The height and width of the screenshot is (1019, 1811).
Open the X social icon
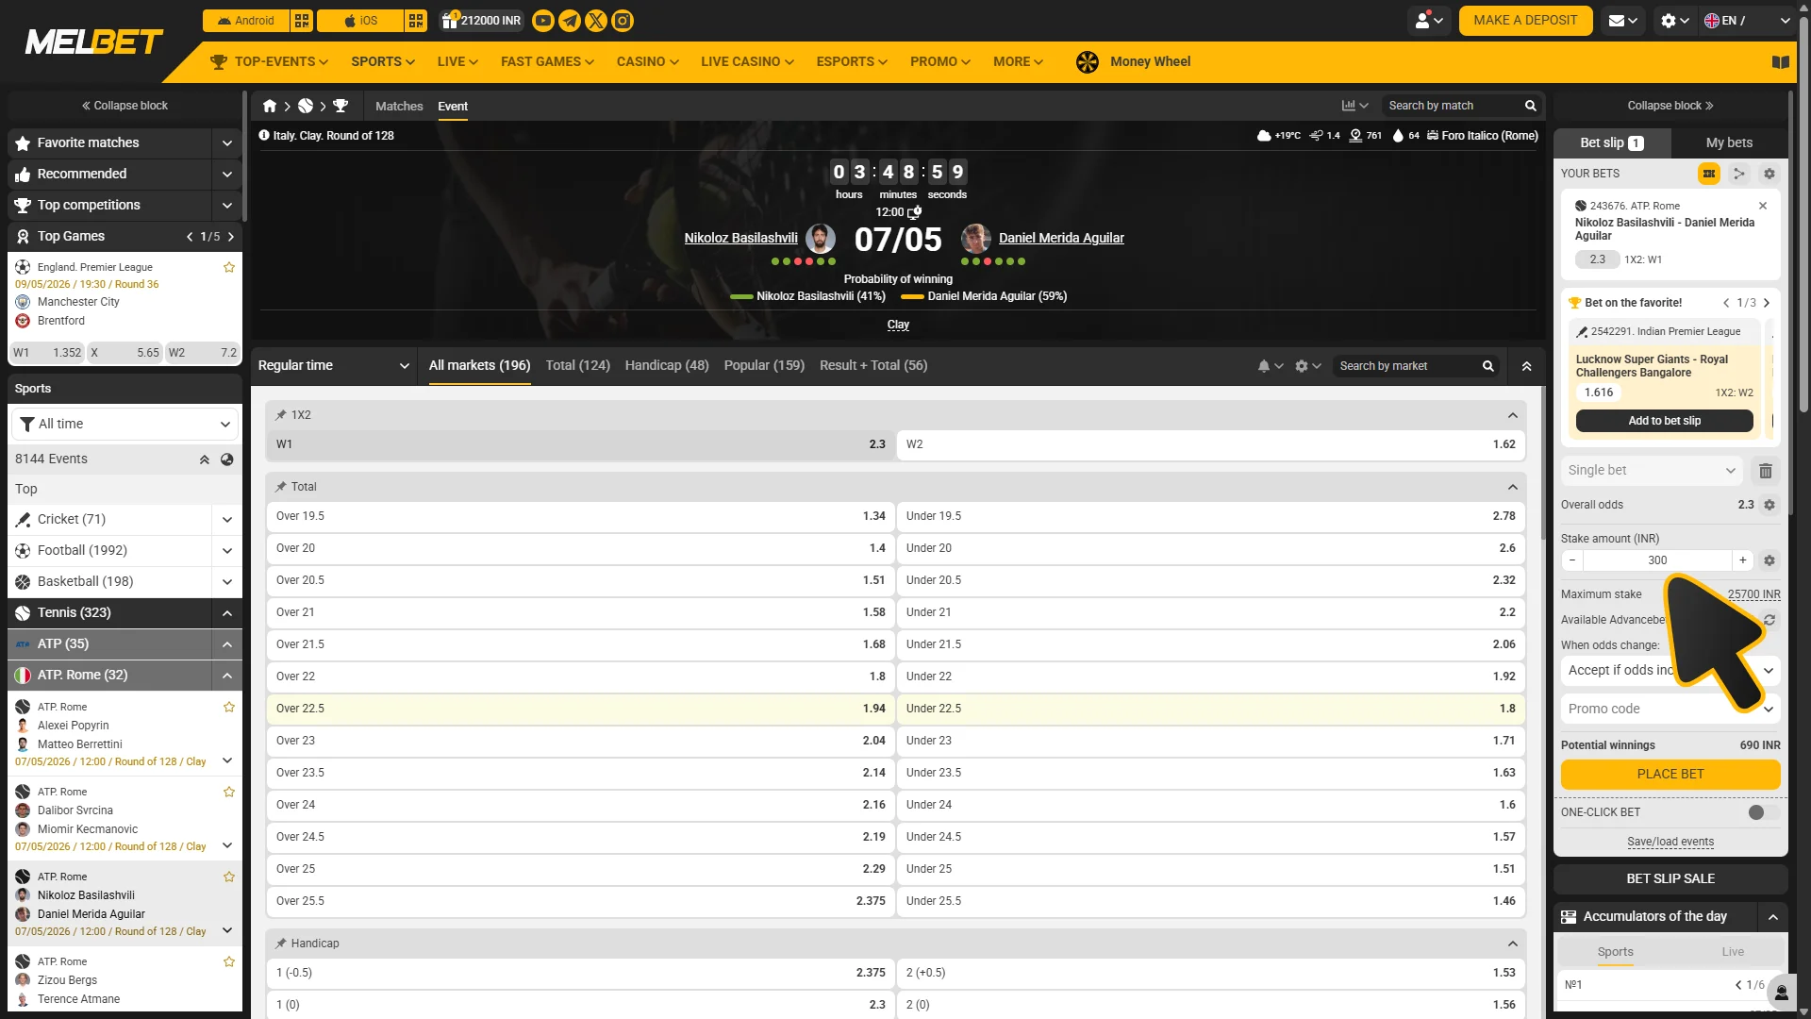click(x=596, y=21)
